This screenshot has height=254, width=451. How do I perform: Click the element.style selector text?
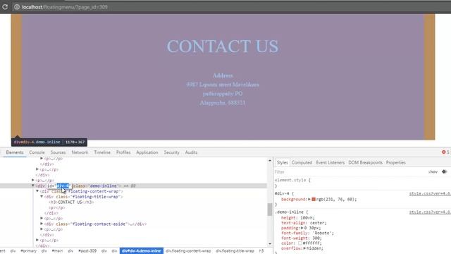click(291, 180)
